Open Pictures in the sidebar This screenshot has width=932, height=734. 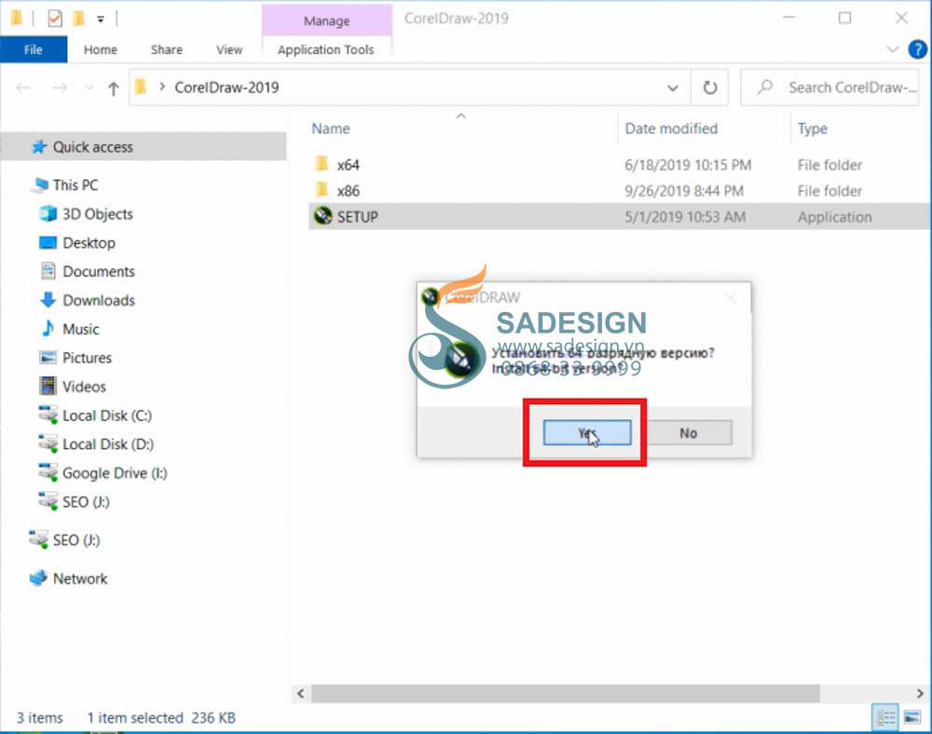tap(87, 358)
